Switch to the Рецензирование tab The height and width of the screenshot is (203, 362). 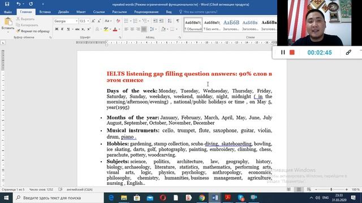click(x=146, y=12)
